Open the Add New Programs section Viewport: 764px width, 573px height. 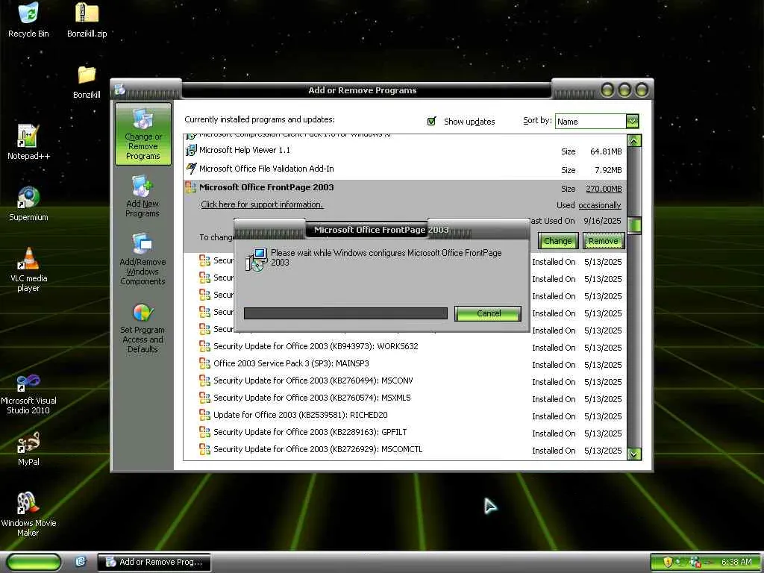[143, 196]
